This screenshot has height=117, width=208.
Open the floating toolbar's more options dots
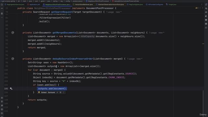[x=64, y=92]
